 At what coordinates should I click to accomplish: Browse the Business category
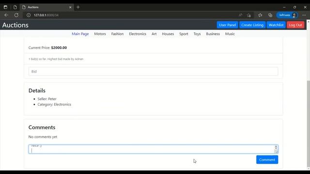tap(213, 34)
